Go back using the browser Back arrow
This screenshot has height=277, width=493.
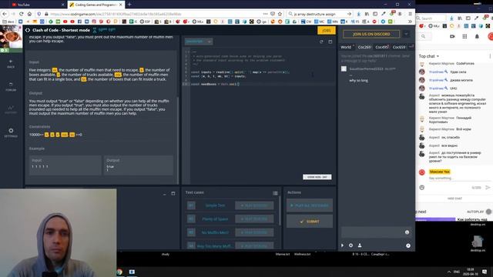[5, 14]
